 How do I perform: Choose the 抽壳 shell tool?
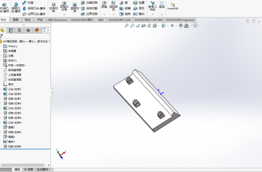125,14
